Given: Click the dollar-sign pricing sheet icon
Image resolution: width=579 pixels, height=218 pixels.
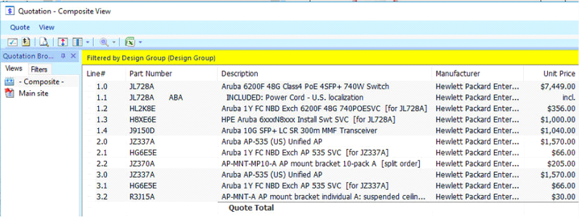Looking at the screenshot, I should click(25, 42).
